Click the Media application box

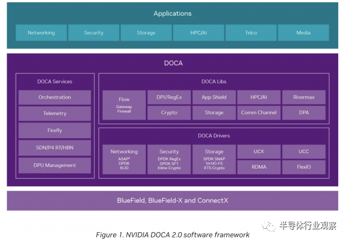[303, 33]
